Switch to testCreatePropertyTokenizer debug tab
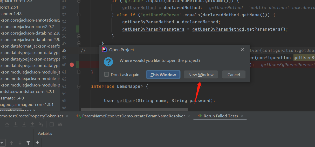The image size is (315, 147). pyautogui.click(x=31, y=116)
